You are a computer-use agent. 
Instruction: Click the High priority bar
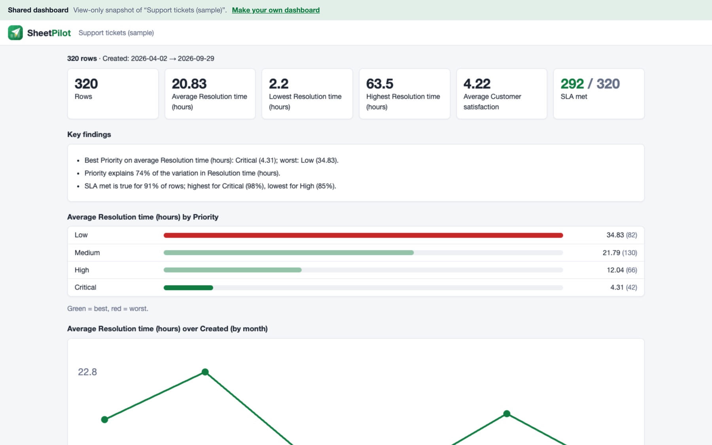(233, 270)
